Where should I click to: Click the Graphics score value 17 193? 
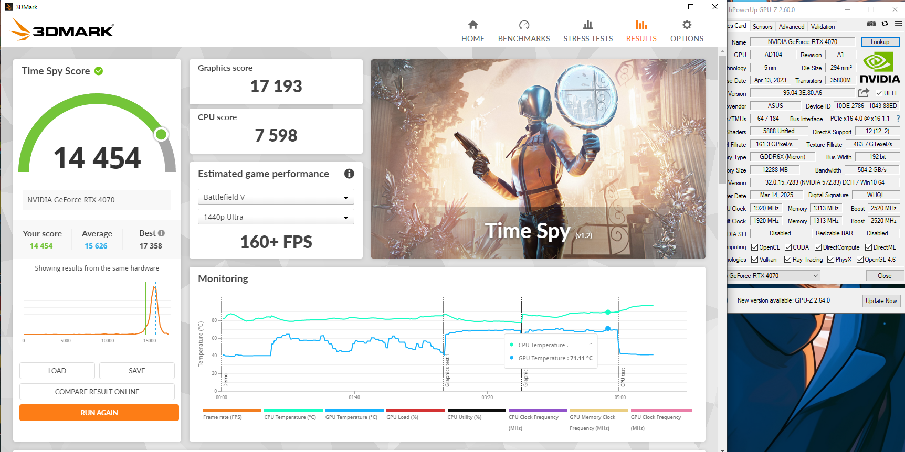pyautogui.click(x=276, y=86)
